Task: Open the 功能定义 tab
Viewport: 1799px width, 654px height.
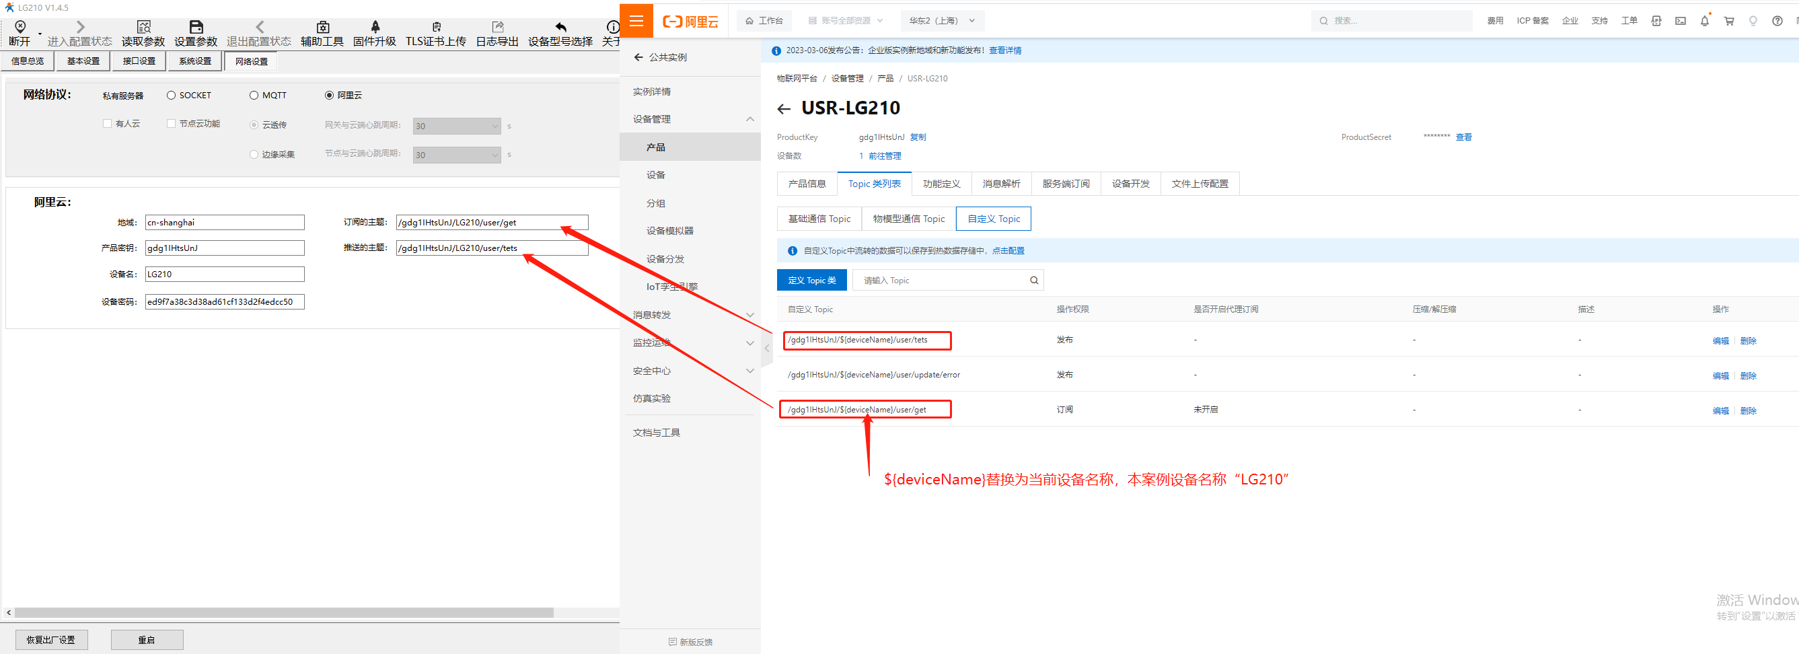Action: pyautogui.click(x=941, y=184)
